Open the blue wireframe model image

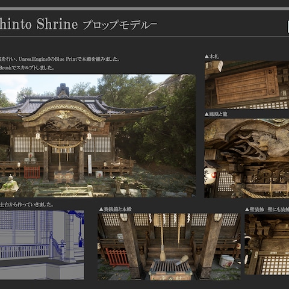(42, 245)
